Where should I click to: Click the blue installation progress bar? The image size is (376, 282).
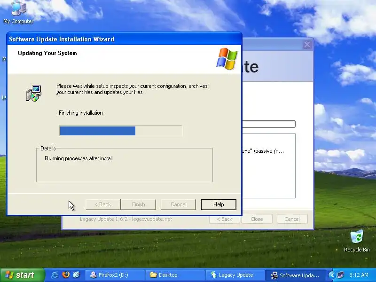point(121,131)
